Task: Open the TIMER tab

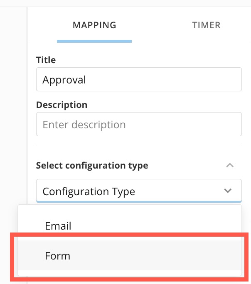Action: coord(206,25)
